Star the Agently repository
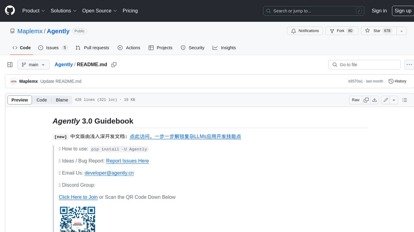414x232 pixels. tap(378, 31)
